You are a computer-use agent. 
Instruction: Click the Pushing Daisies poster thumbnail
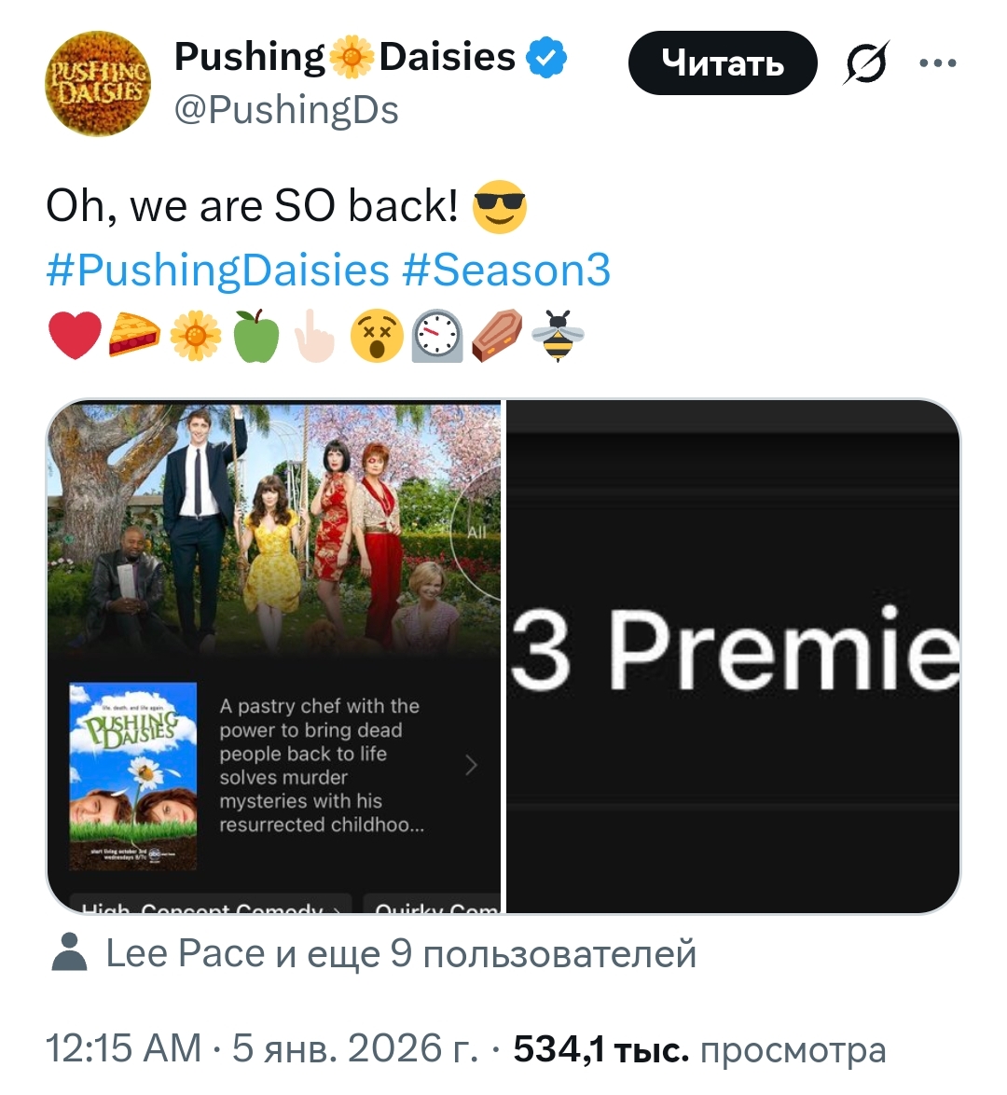coord(133,776)
